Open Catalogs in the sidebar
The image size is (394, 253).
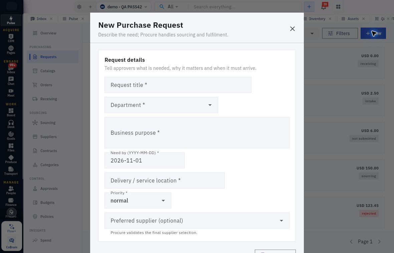53,71
